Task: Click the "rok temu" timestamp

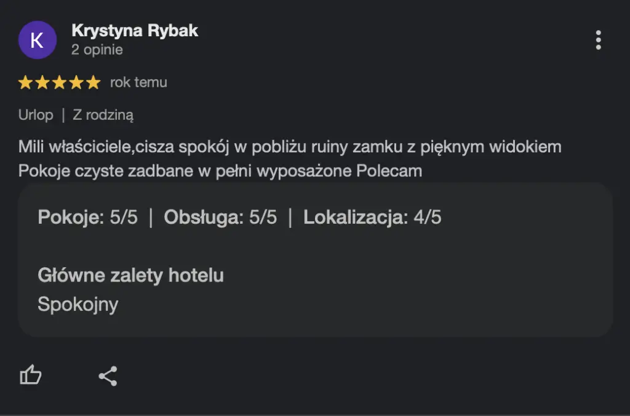Action: coord(138,82)
